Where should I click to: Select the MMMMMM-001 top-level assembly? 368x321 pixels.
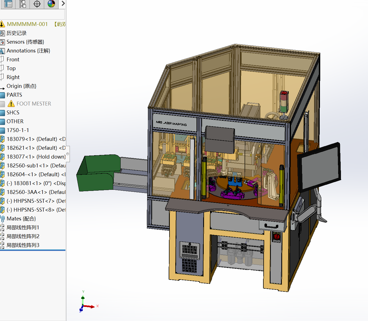(27, 24)
